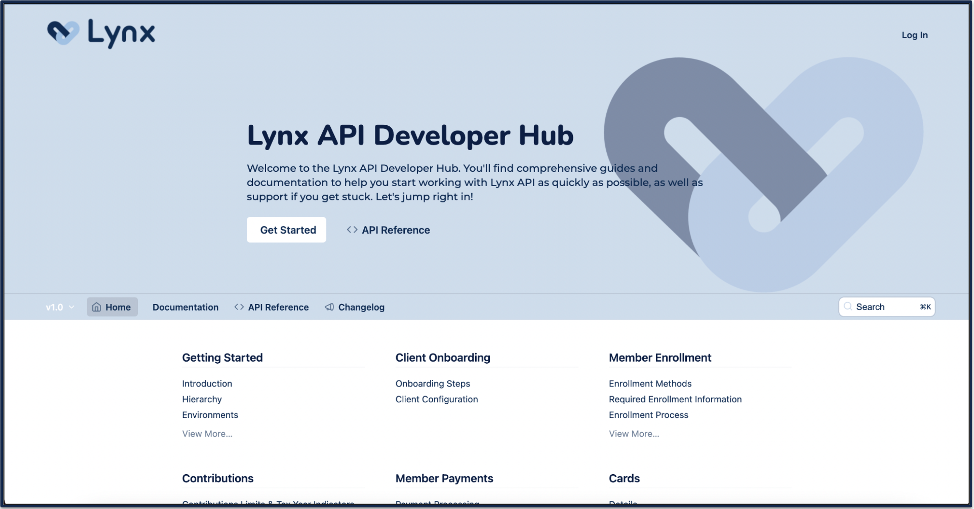The image size is (974, 509).
Task: Click code brackets icon in nav API Reference
Action: [x=239, y=307]
